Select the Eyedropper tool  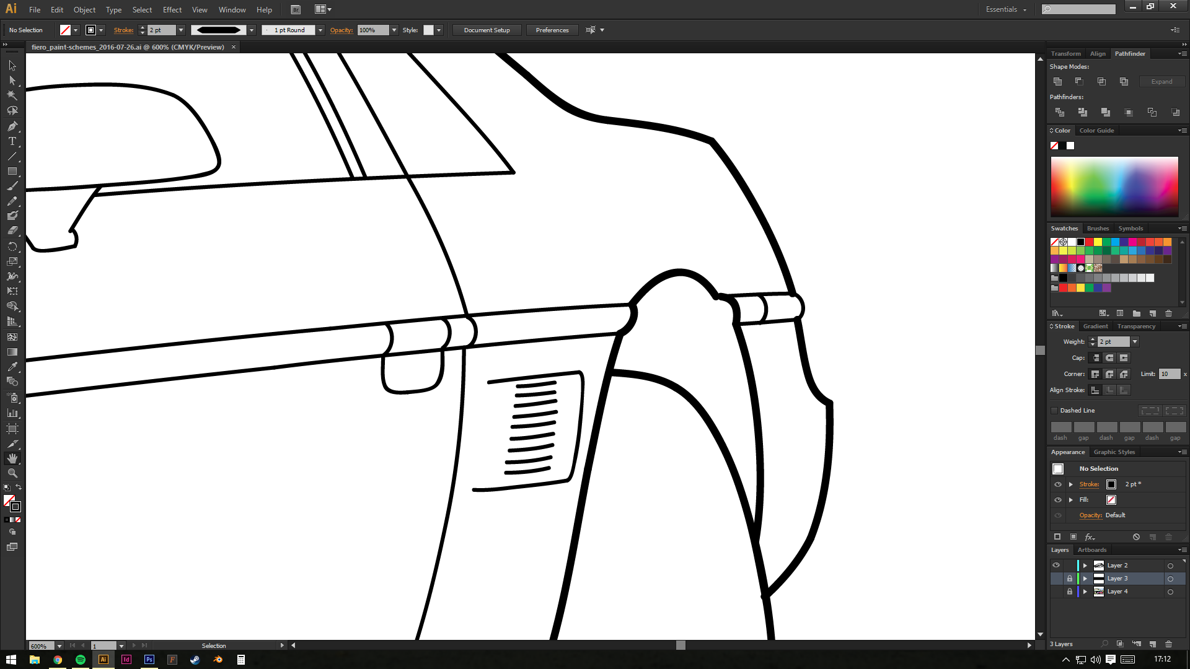pyautogui.click(x=12, y=367)
